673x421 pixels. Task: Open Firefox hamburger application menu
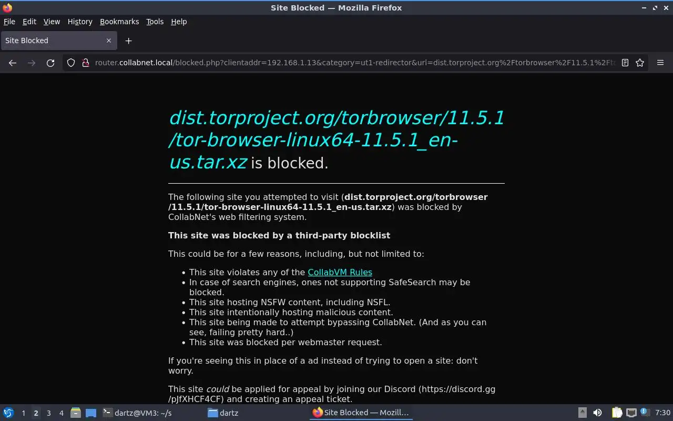point(660,63)
